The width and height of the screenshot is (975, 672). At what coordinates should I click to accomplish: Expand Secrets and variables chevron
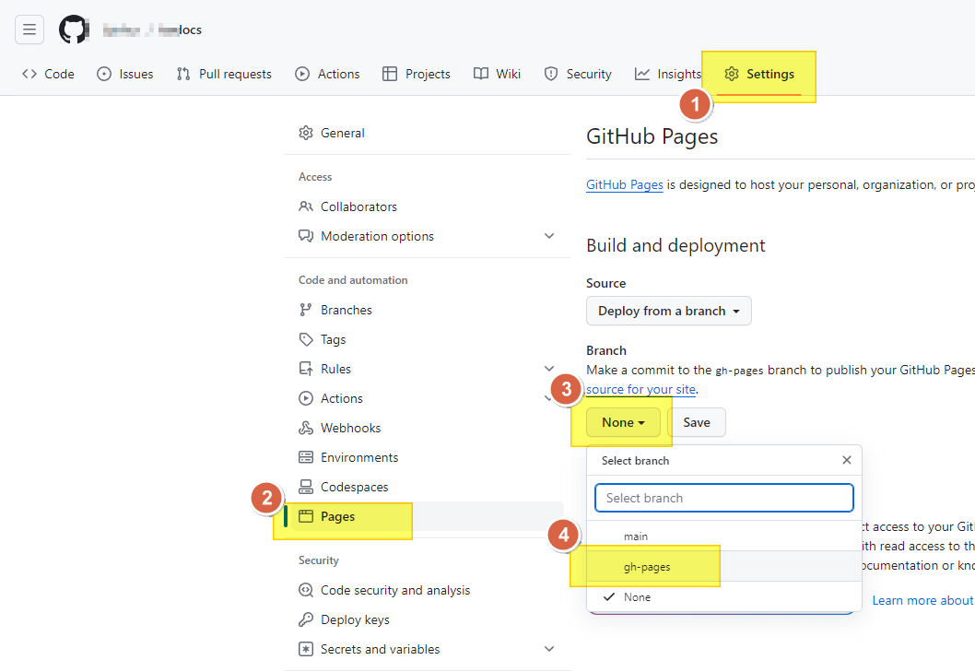(x=549, y=649)
